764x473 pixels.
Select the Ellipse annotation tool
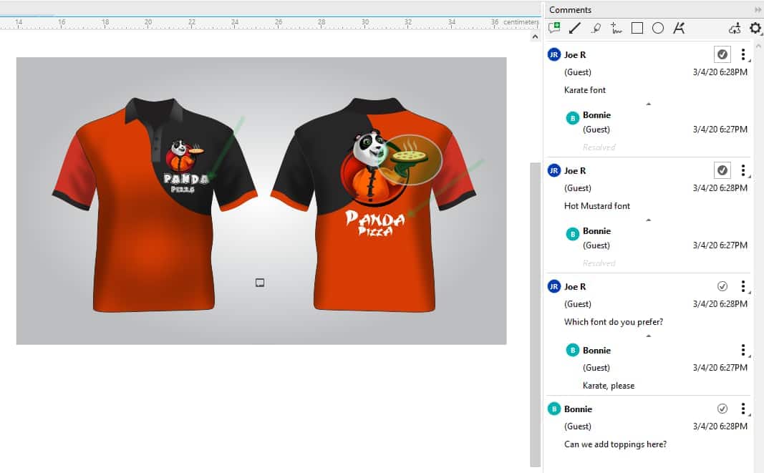coord(657,28)
